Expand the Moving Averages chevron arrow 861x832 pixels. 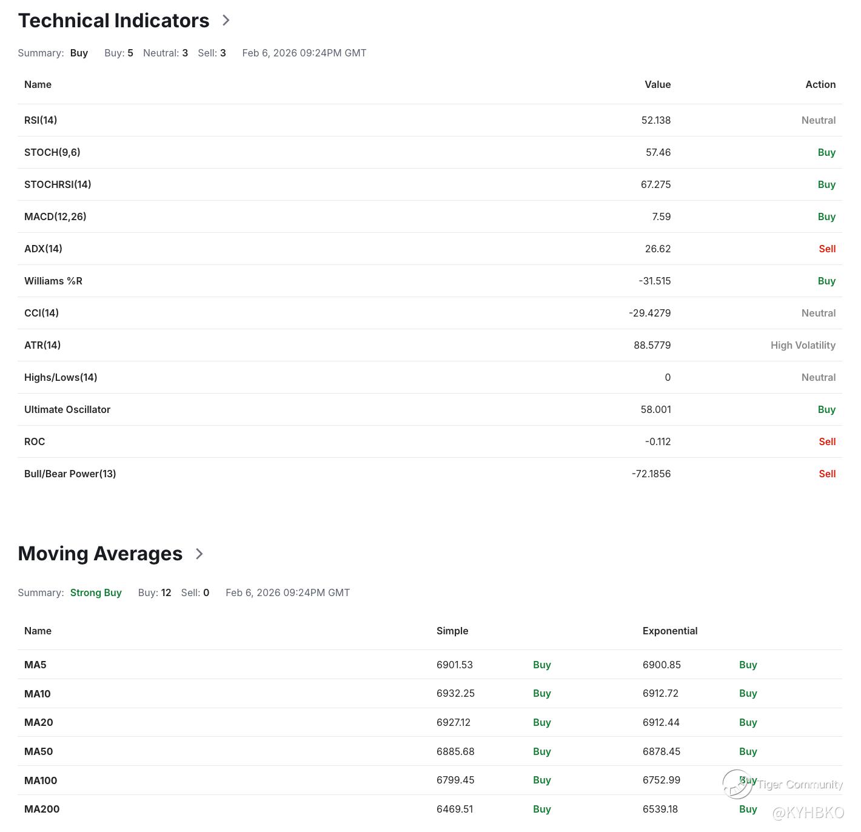[x=199, y=554]
